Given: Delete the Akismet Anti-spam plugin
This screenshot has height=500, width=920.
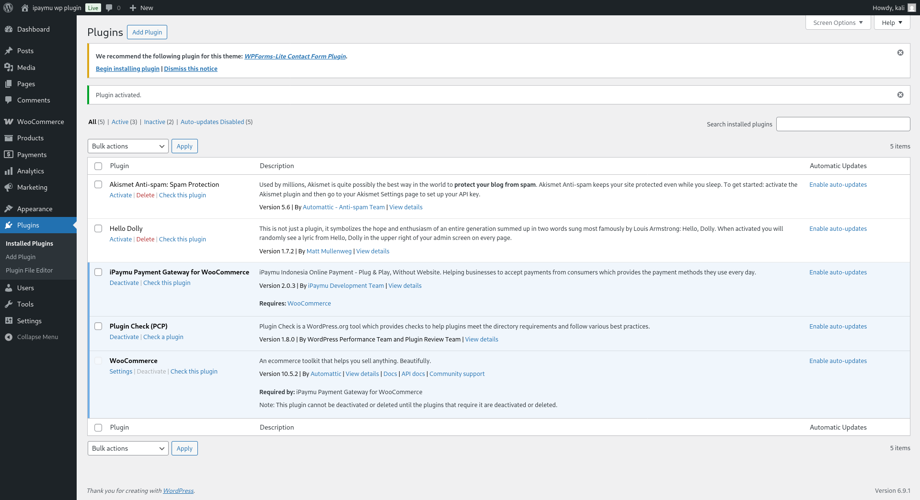Looking at the screenshot, I should click(145, 195).
